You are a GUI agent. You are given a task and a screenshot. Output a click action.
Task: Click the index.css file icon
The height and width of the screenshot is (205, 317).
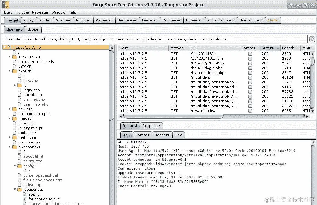pos(14,123)
